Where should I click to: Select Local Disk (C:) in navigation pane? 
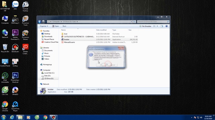pyautogui.click(x=48, y=73)
